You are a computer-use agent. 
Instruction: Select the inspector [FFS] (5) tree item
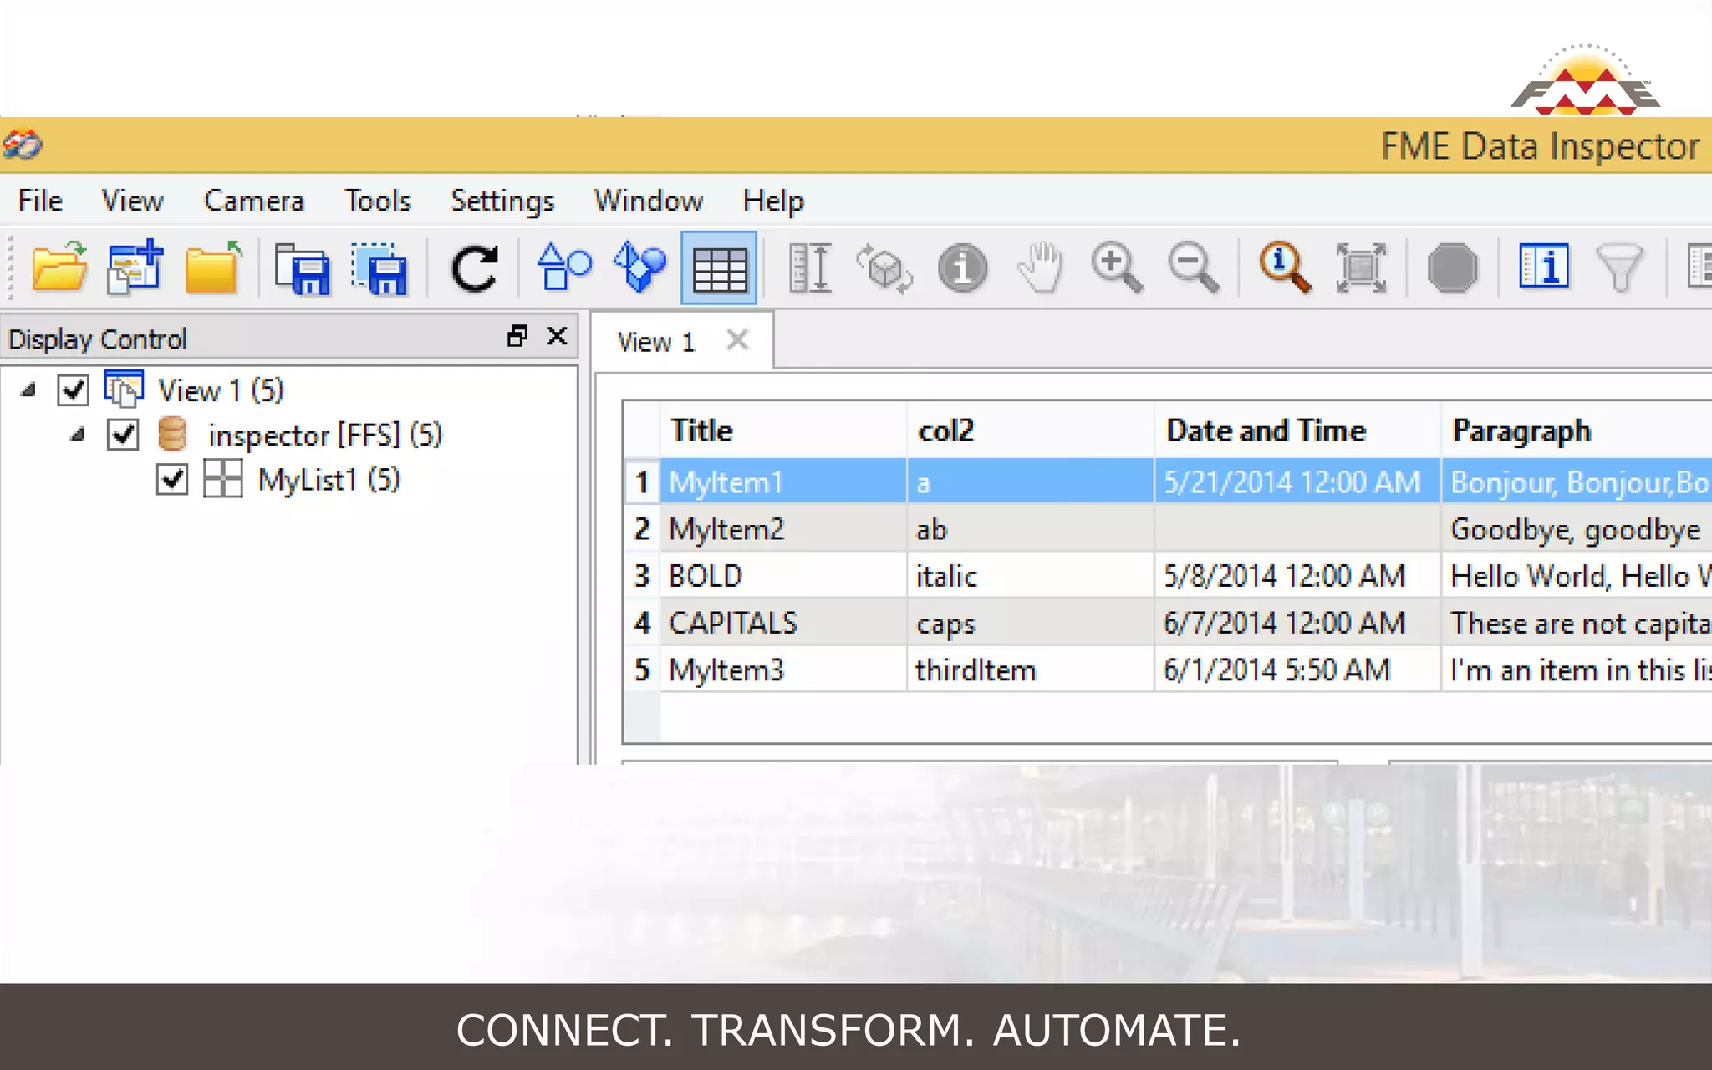pyautogui.click(x=325, y=435)
